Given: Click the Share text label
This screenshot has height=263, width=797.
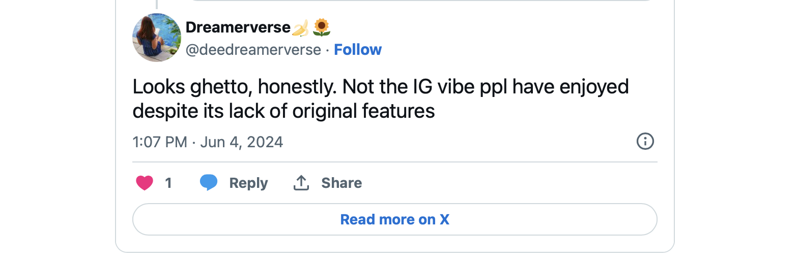Looking at the screenshot, I should click(341, 183).
